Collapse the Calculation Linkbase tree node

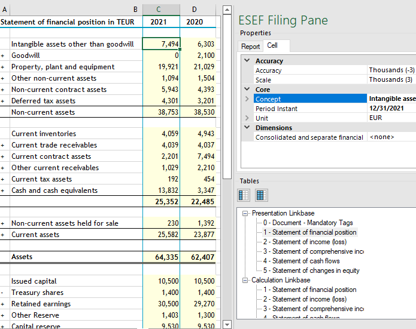245,280
